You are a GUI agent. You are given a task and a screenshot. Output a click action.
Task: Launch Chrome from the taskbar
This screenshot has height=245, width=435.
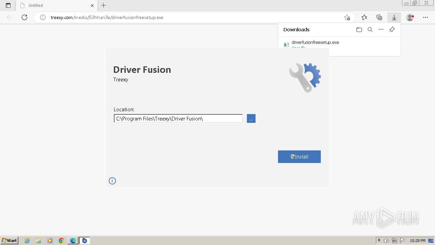(x=62, y=241)
